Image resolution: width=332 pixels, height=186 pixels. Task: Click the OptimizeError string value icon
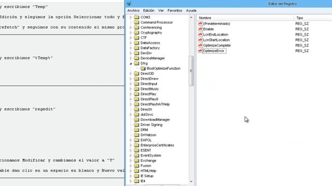click(200, 51)
